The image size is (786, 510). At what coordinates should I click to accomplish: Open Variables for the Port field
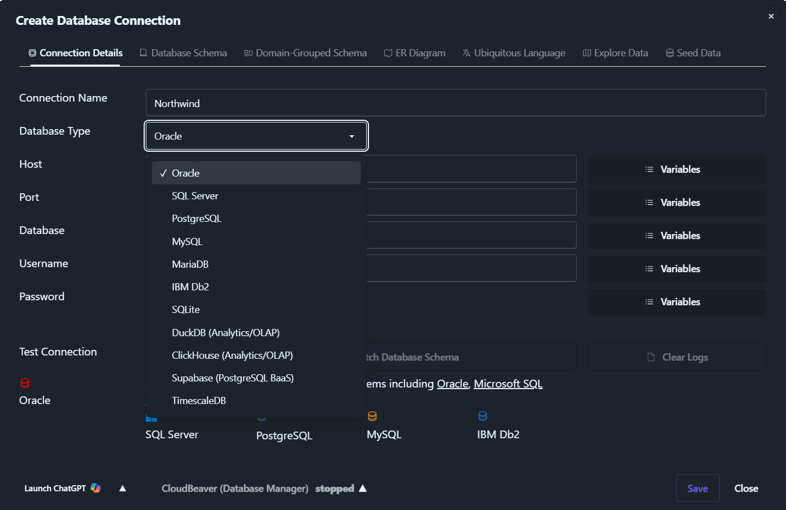tap(677, 203)
